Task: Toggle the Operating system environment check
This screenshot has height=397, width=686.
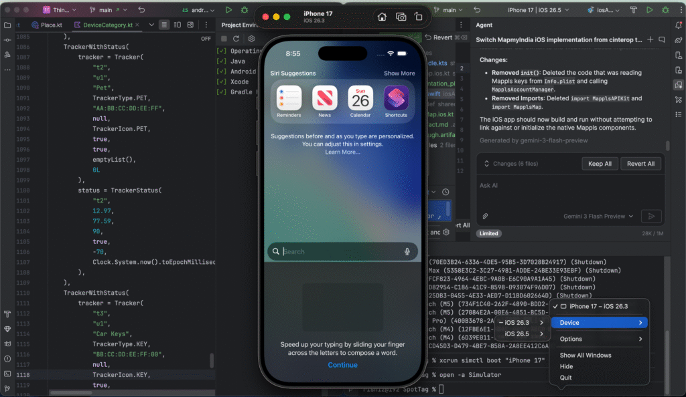Action: click(x=222, y=51)
